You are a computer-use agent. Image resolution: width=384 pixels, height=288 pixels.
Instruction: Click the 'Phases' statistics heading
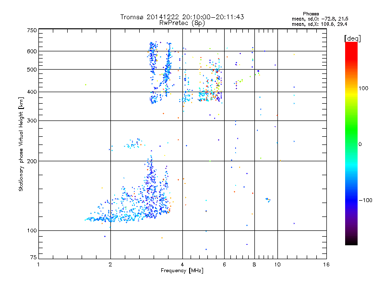[311, 14]
